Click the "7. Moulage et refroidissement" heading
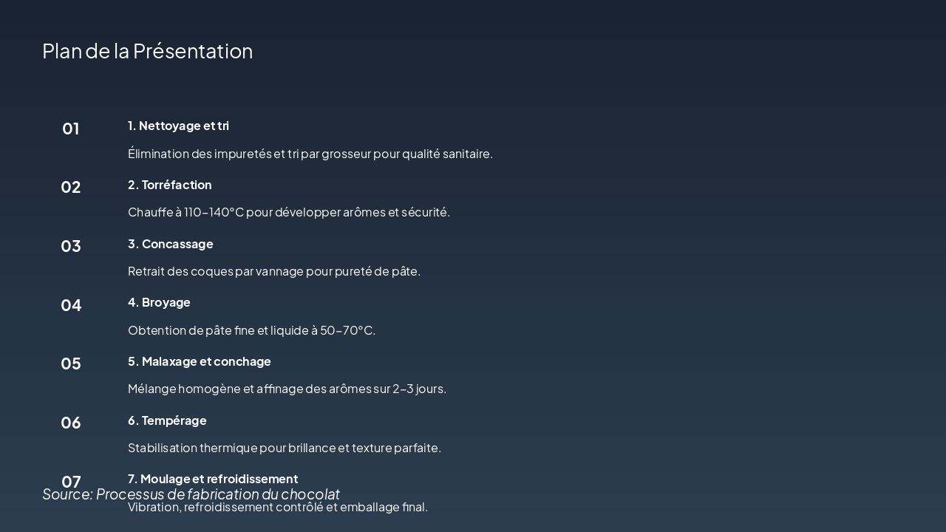Image resolution: width=946 pixels, height=532 pixels. pos(213,478)
